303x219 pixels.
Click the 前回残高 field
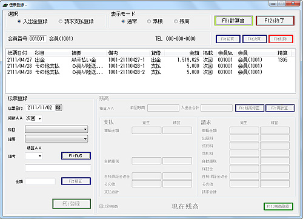pyautogui.click(x=163, y=108)
